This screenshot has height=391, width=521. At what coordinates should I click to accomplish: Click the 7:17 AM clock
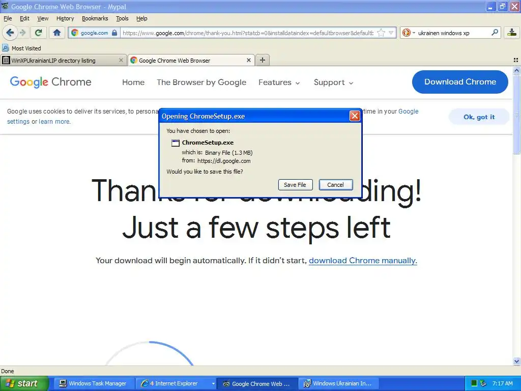click(502, 383)
